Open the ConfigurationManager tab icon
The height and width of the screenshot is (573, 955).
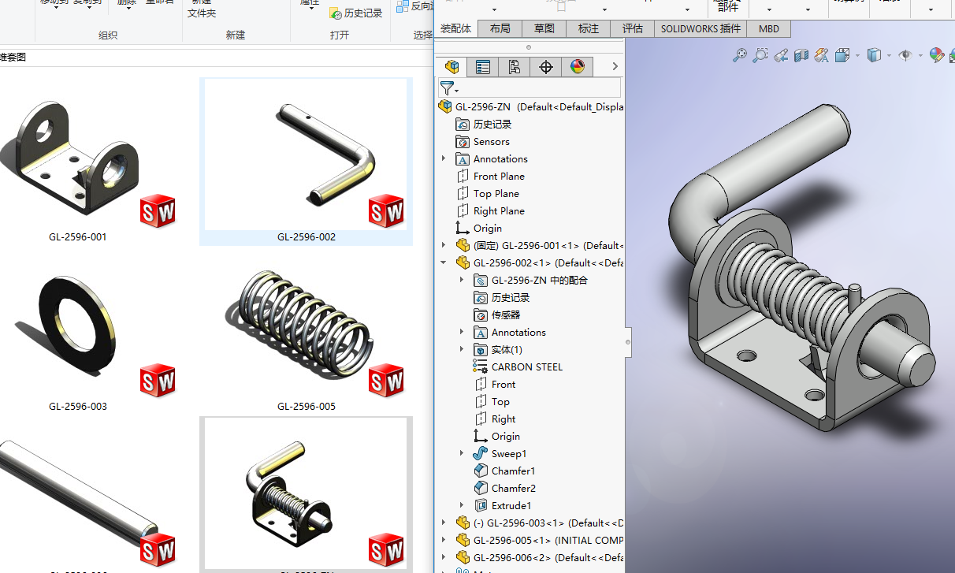click(515, 67)
